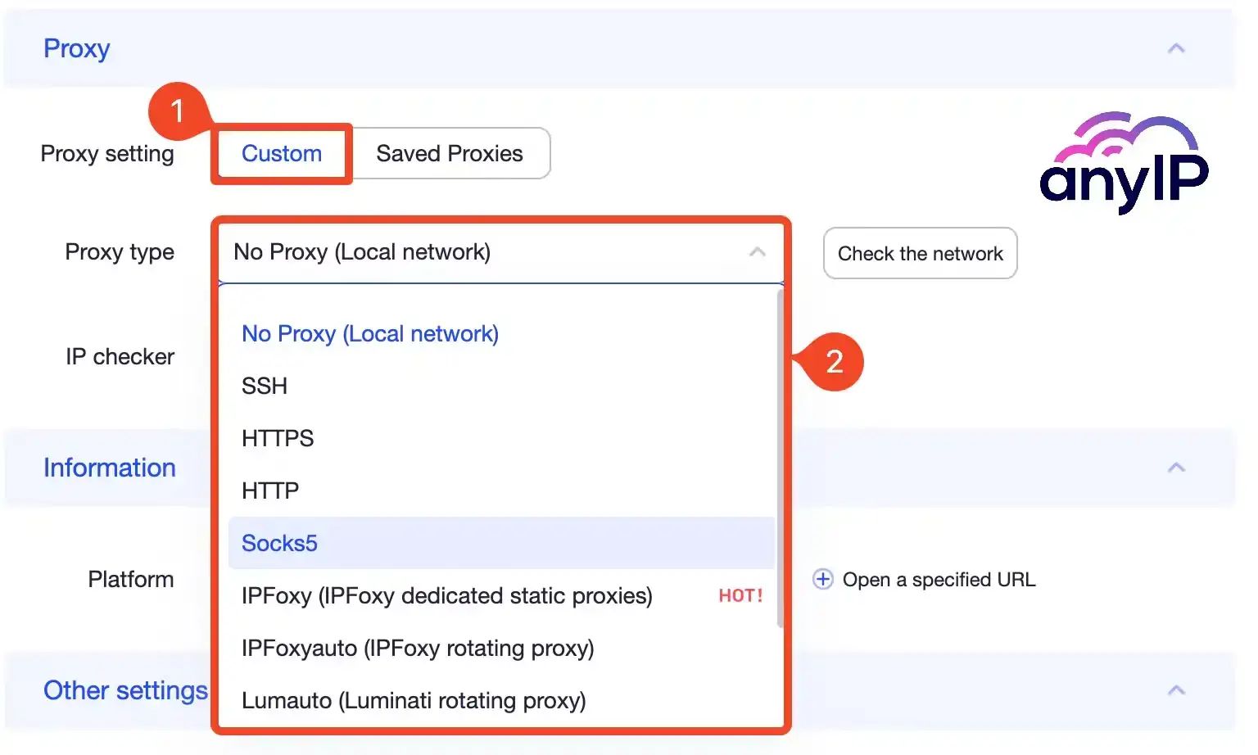1258x755 pixels.
Task: Select IPFoxyauto rotating proxy
Action: (x=417, y=648)
